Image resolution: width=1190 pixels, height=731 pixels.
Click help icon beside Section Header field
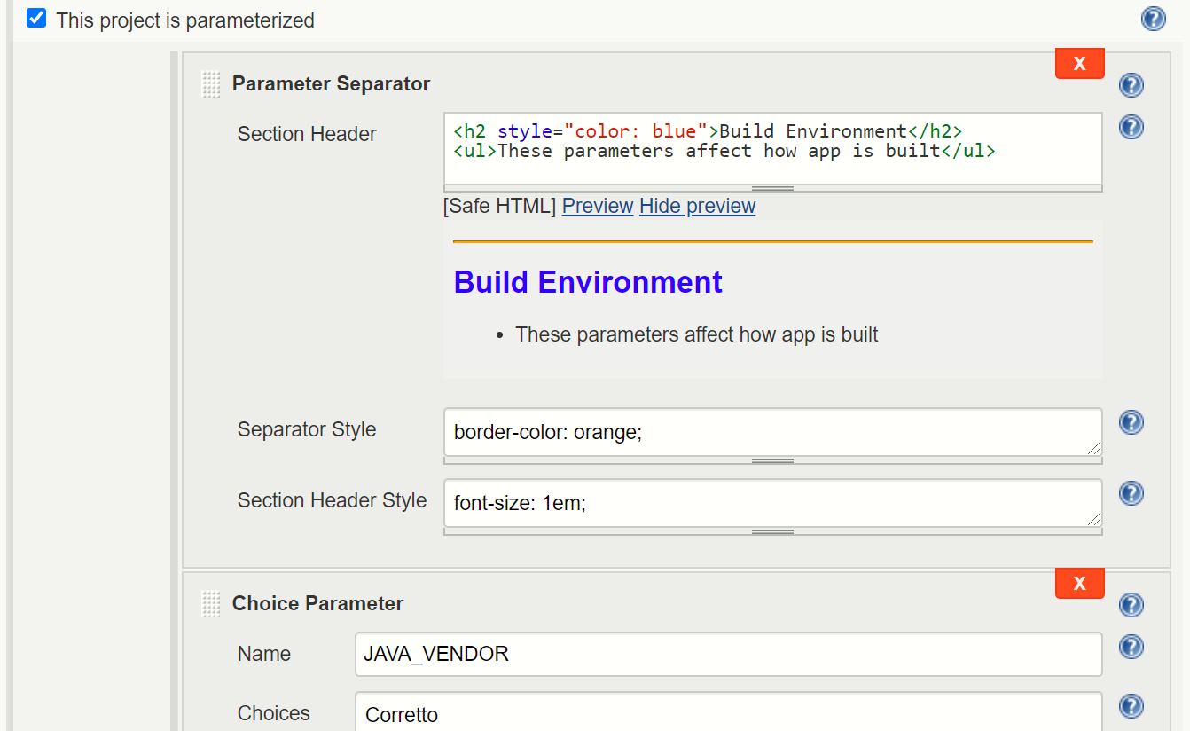1131,127
